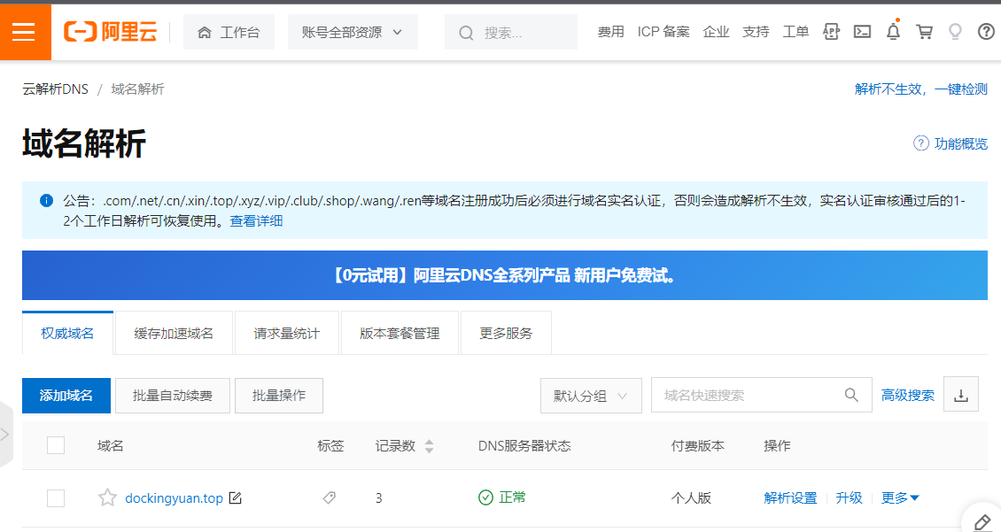Click 升级 for dockingyuan.top
The width and height of the screenshot is (1001, 532).
pos(849,497)
